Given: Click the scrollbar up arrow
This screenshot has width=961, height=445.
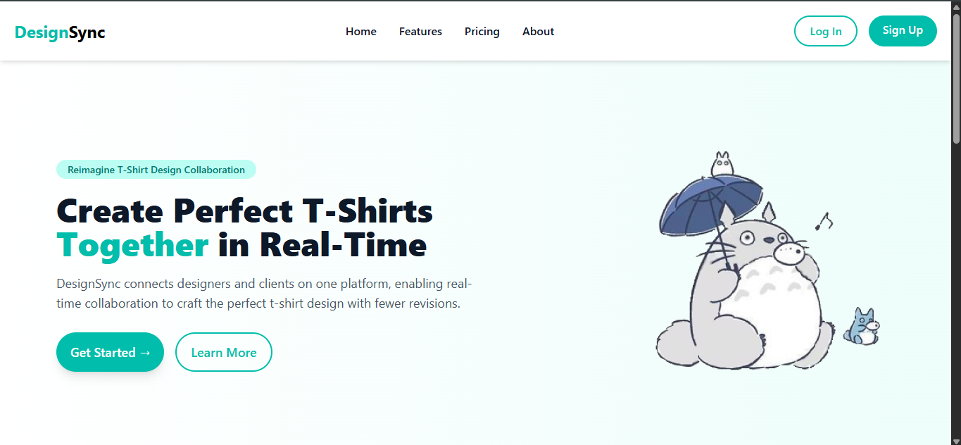Looking at the screenshot, I should [x=956, y=6].
